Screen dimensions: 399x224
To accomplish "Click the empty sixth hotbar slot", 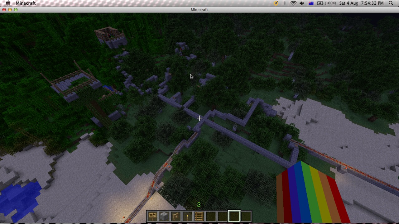I will [210, 216].
